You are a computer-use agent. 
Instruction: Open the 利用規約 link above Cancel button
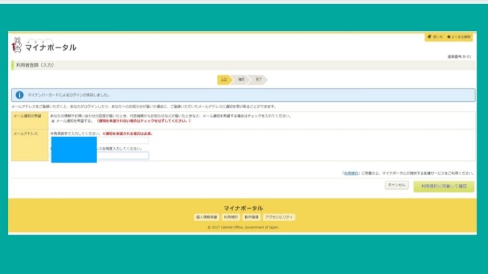pyautogui.click(x=350, y=173)
